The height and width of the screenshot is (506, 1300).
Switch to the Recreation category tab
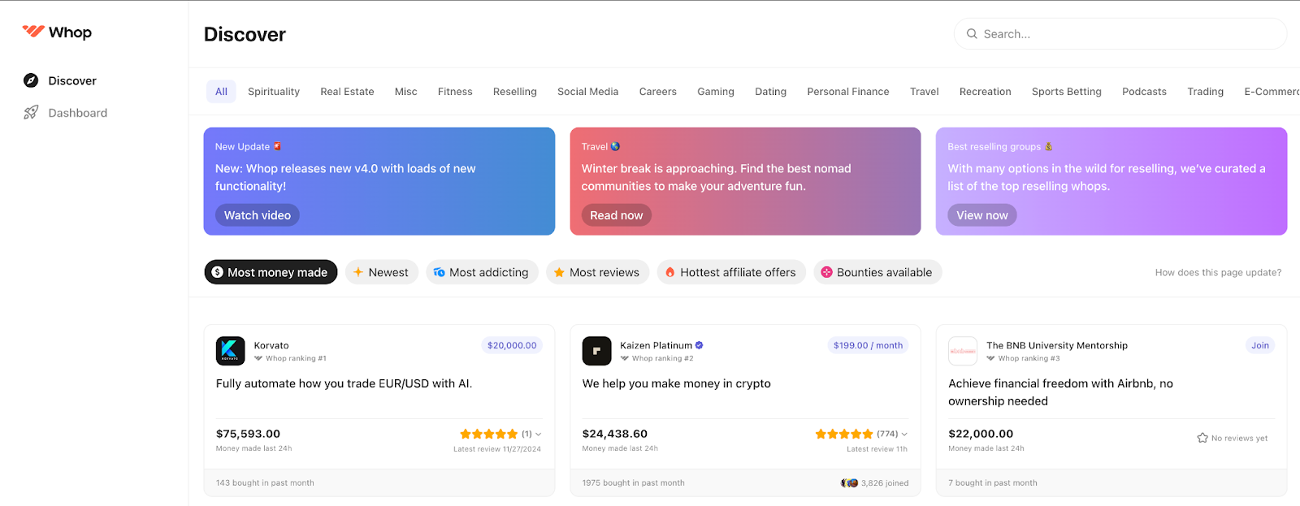tap(986, 92)
